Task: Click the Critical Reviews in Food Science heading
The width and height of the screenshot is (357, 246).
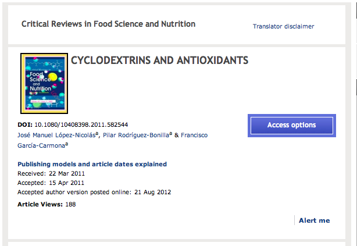Action: point(108,24)
